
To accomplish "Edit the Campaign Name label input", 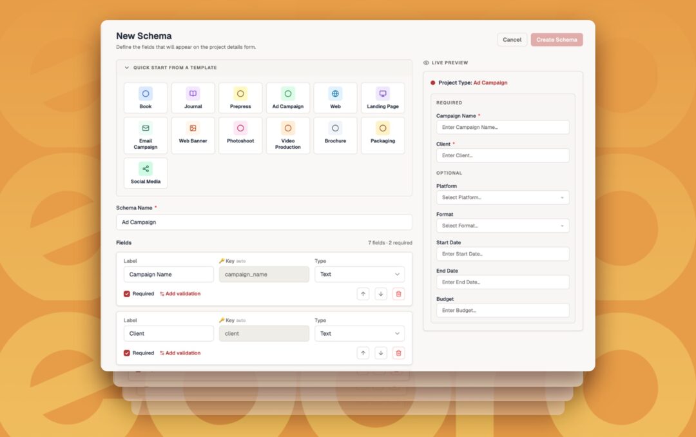I will point(169,275).
